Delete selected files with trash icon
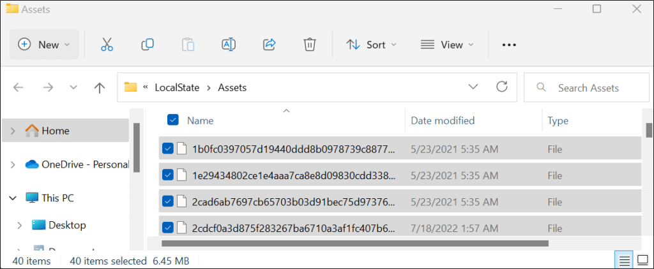 point(309,45)
